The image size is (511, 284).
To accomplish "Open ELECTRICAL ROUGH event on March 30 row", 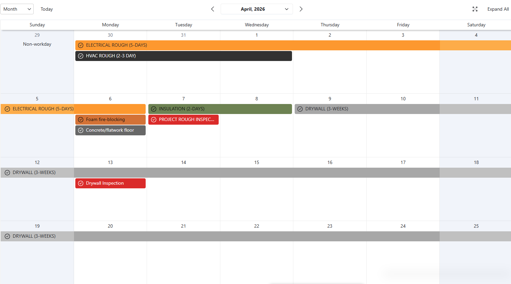I will tap(293, 45).
